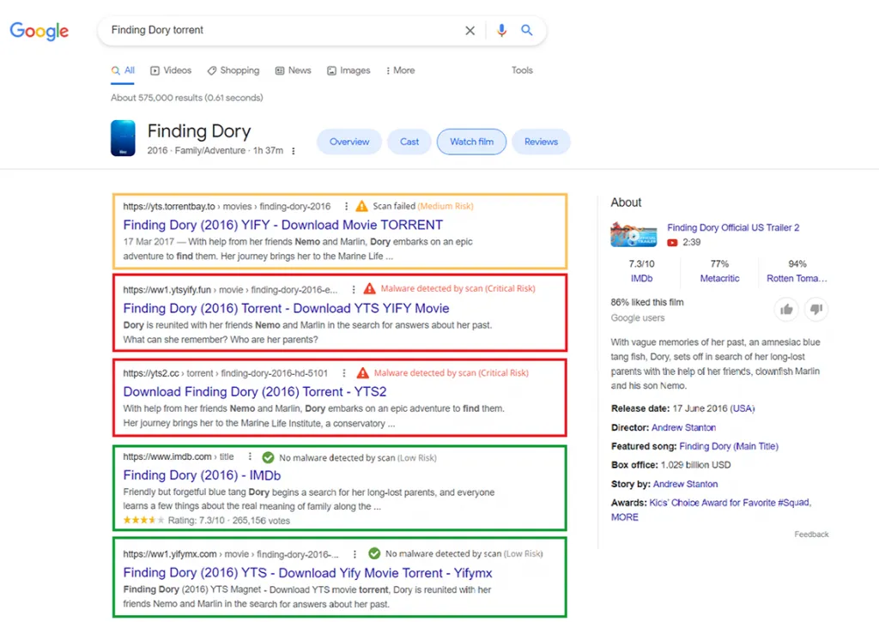This screenshot has width=879, height=622.
Task: Like the film with the thumbs up icon
Action: [786, 310]
